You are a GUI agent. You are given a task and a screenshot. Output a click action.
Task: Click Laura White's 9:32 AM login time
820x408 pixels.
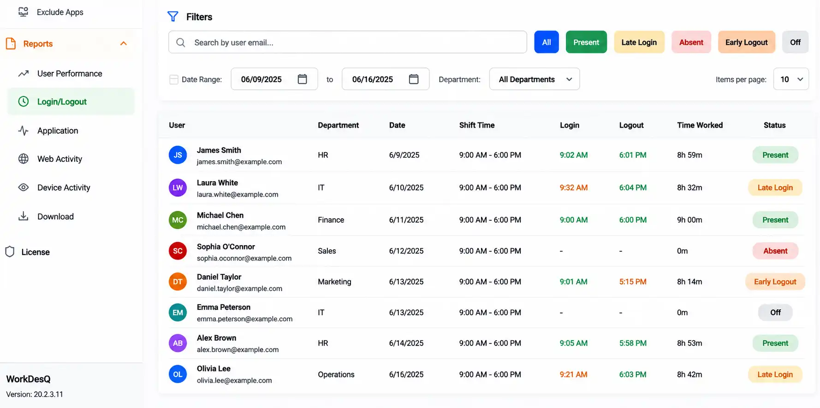[x=574, y=188]
